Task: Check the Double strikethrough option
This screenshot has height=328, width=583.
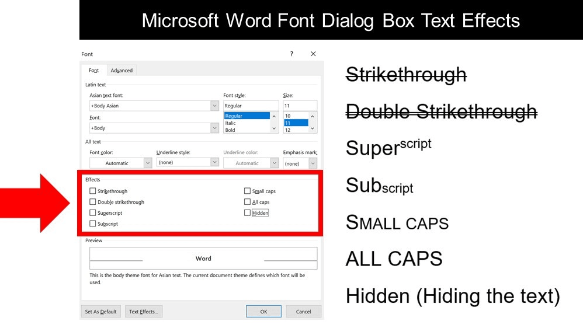Action: [x=93, y=202]
